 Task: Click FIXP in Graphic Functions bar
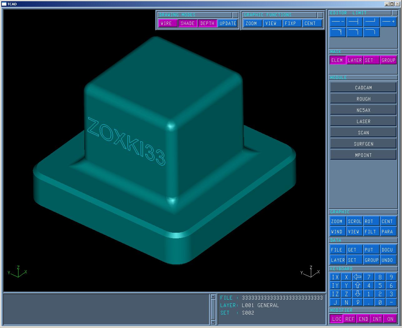pos(292,23)
